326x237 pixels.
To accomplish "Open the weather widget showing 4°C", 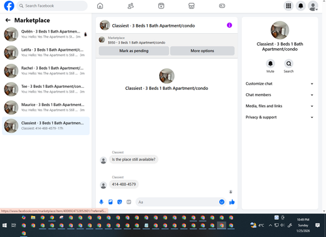I will (x=257, y=225).
